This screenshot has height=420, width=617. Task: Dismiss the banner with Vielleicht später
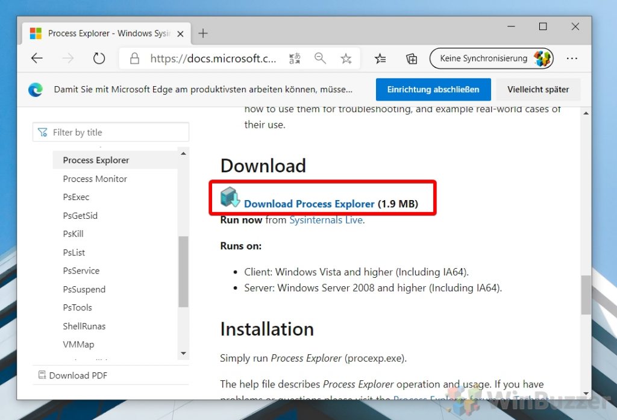point(538,89)
